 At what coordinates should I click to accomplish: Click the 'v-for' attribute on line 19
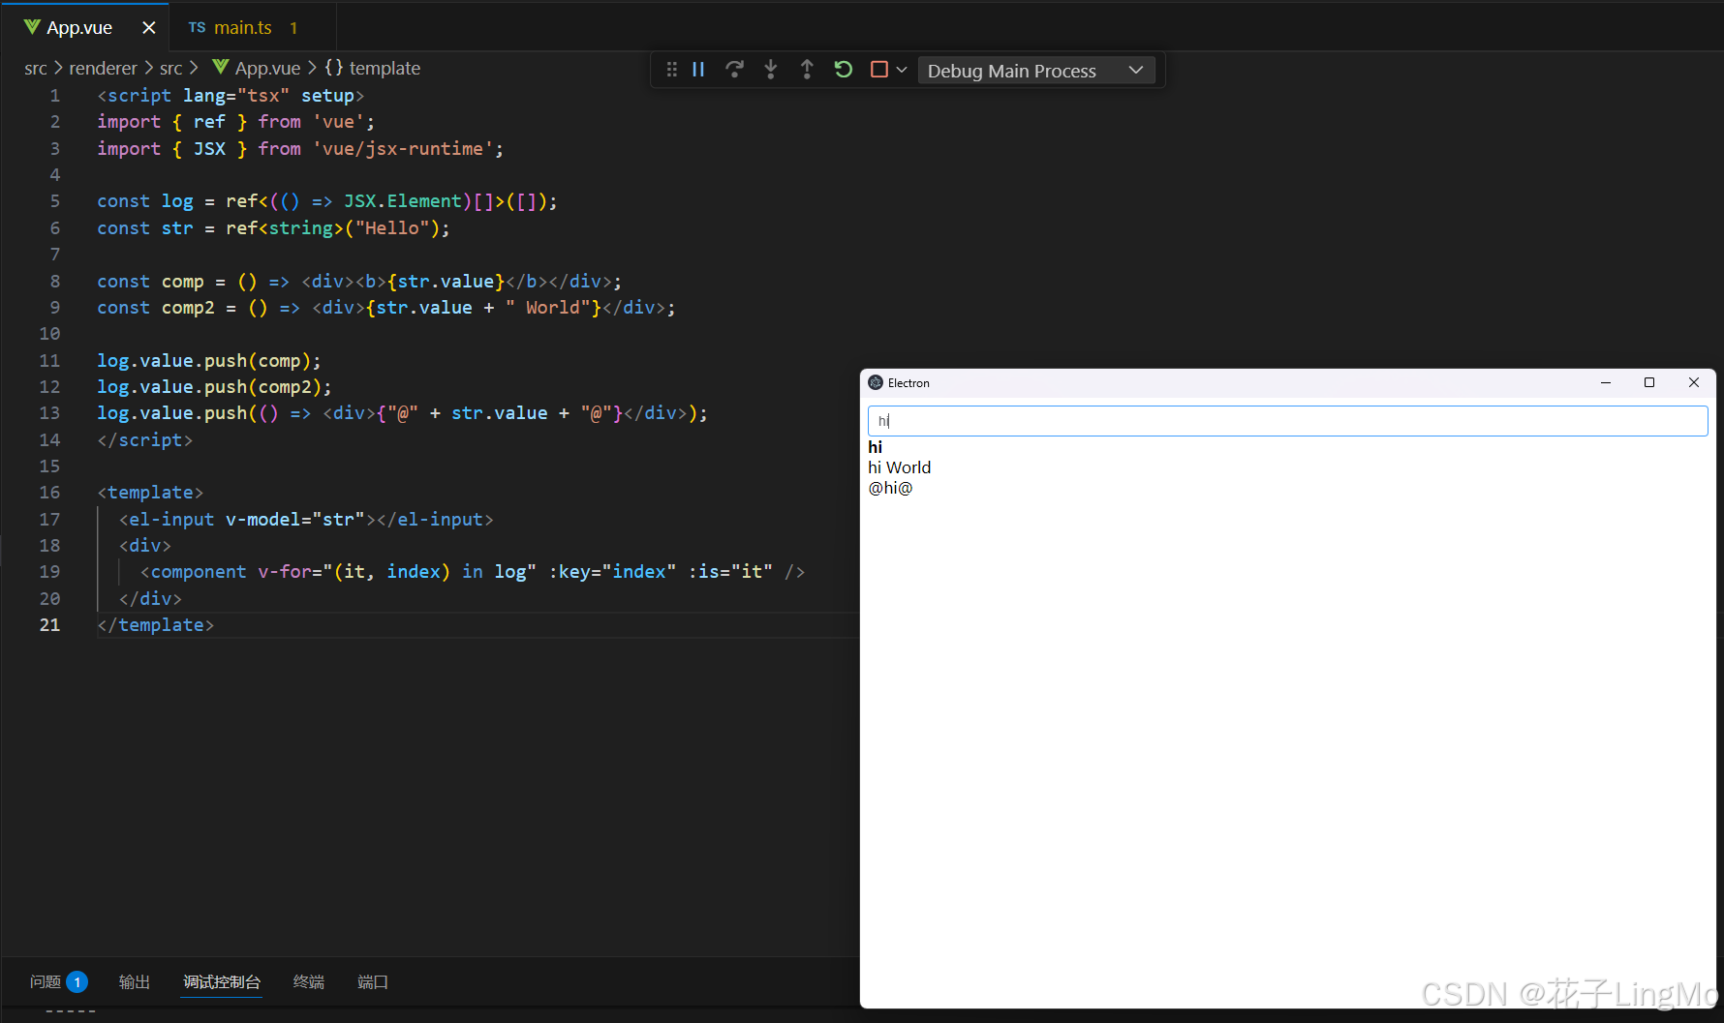tap(285, 572)
